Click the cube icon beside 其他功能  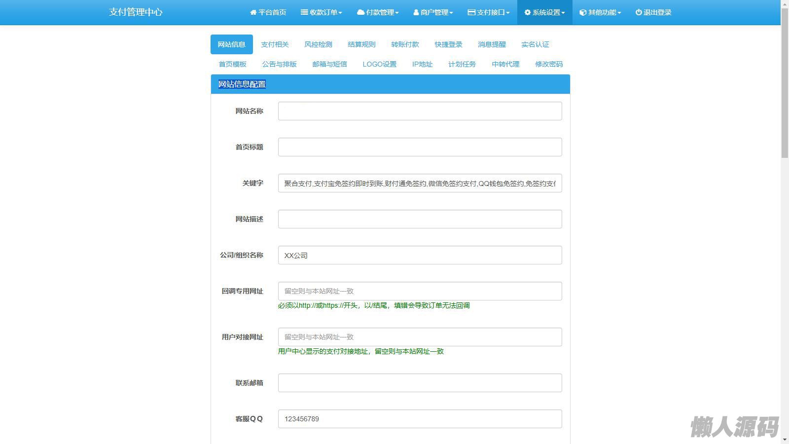pos(583,12)
